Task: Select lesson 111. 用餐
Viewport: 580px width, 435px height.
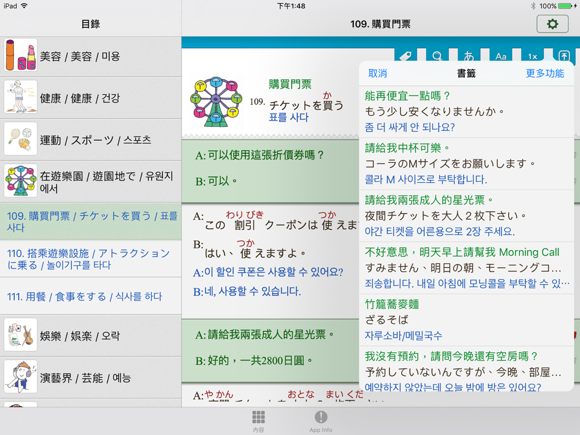Action: pyautogui.click(x=90, y=296)
